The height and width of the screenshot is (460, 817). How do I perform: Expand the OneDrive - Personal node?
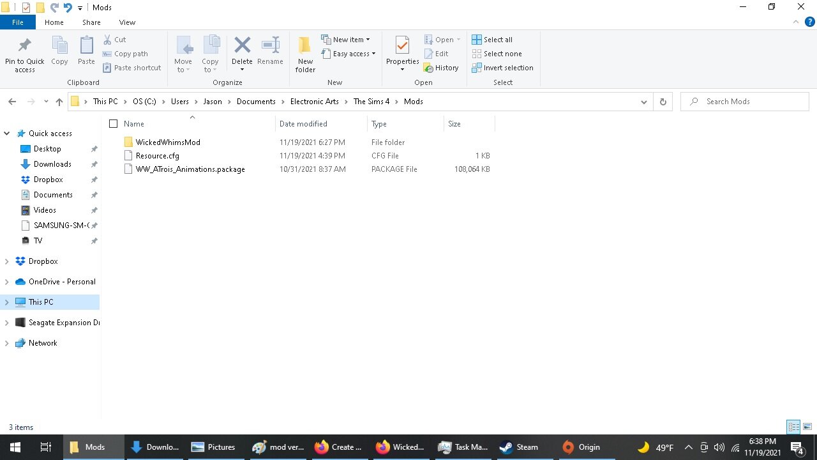(x=7, y=282)
